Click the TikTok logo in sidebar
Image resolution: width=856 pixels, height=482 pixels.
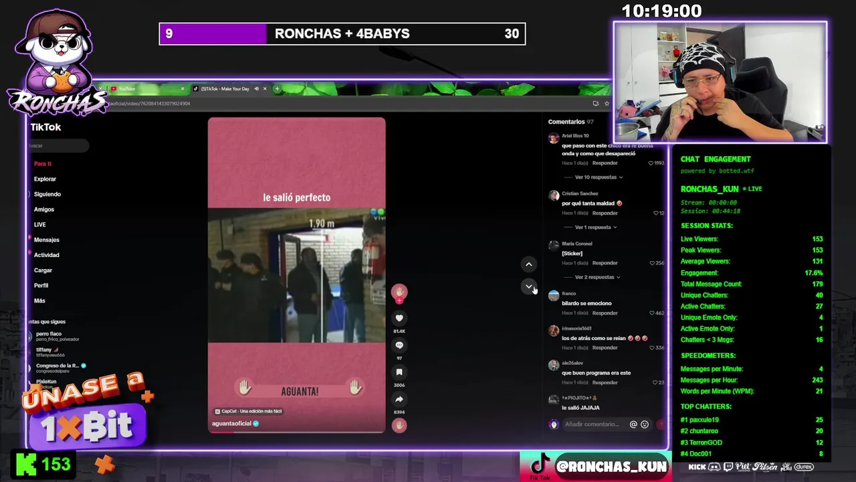pyautogui.click(x=45, y=127)
